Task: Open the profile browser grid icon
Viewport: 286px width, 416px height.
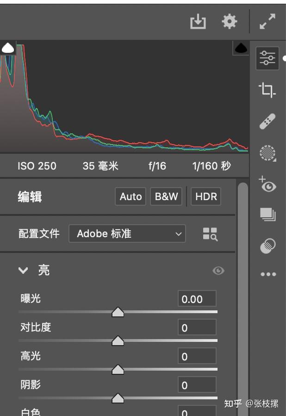Action: coord(211,233)
